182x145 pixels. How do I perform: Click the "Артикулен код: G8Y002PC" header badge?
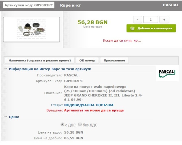(x=29, y=5)
